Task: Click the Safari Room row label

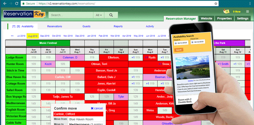Action: (x=16, y=90)
